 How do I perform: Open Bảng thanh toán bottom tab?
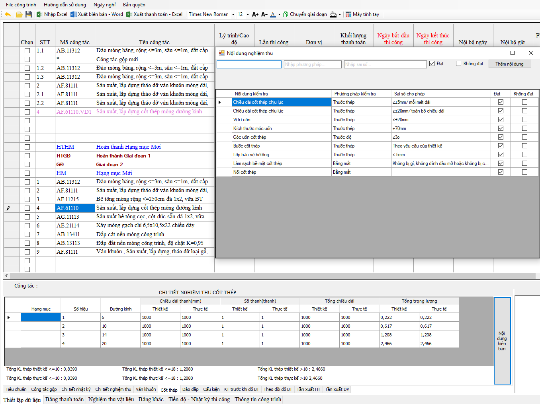tap(65, 399)
